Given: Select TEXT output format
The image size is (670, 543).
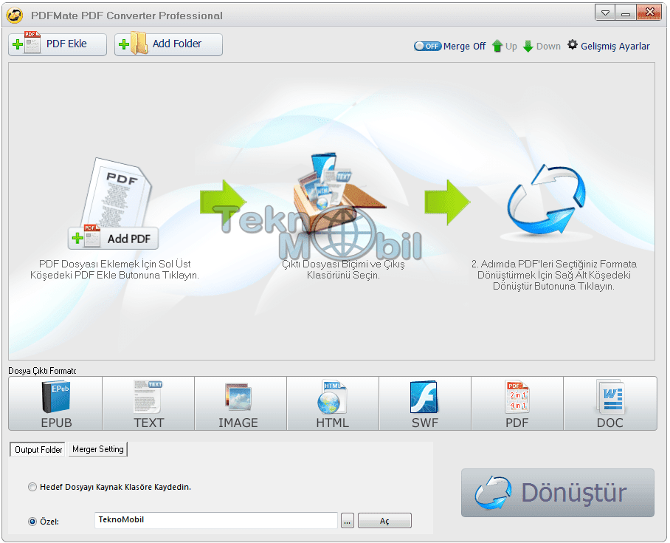Looking at the screenshot, I should 148,403.
